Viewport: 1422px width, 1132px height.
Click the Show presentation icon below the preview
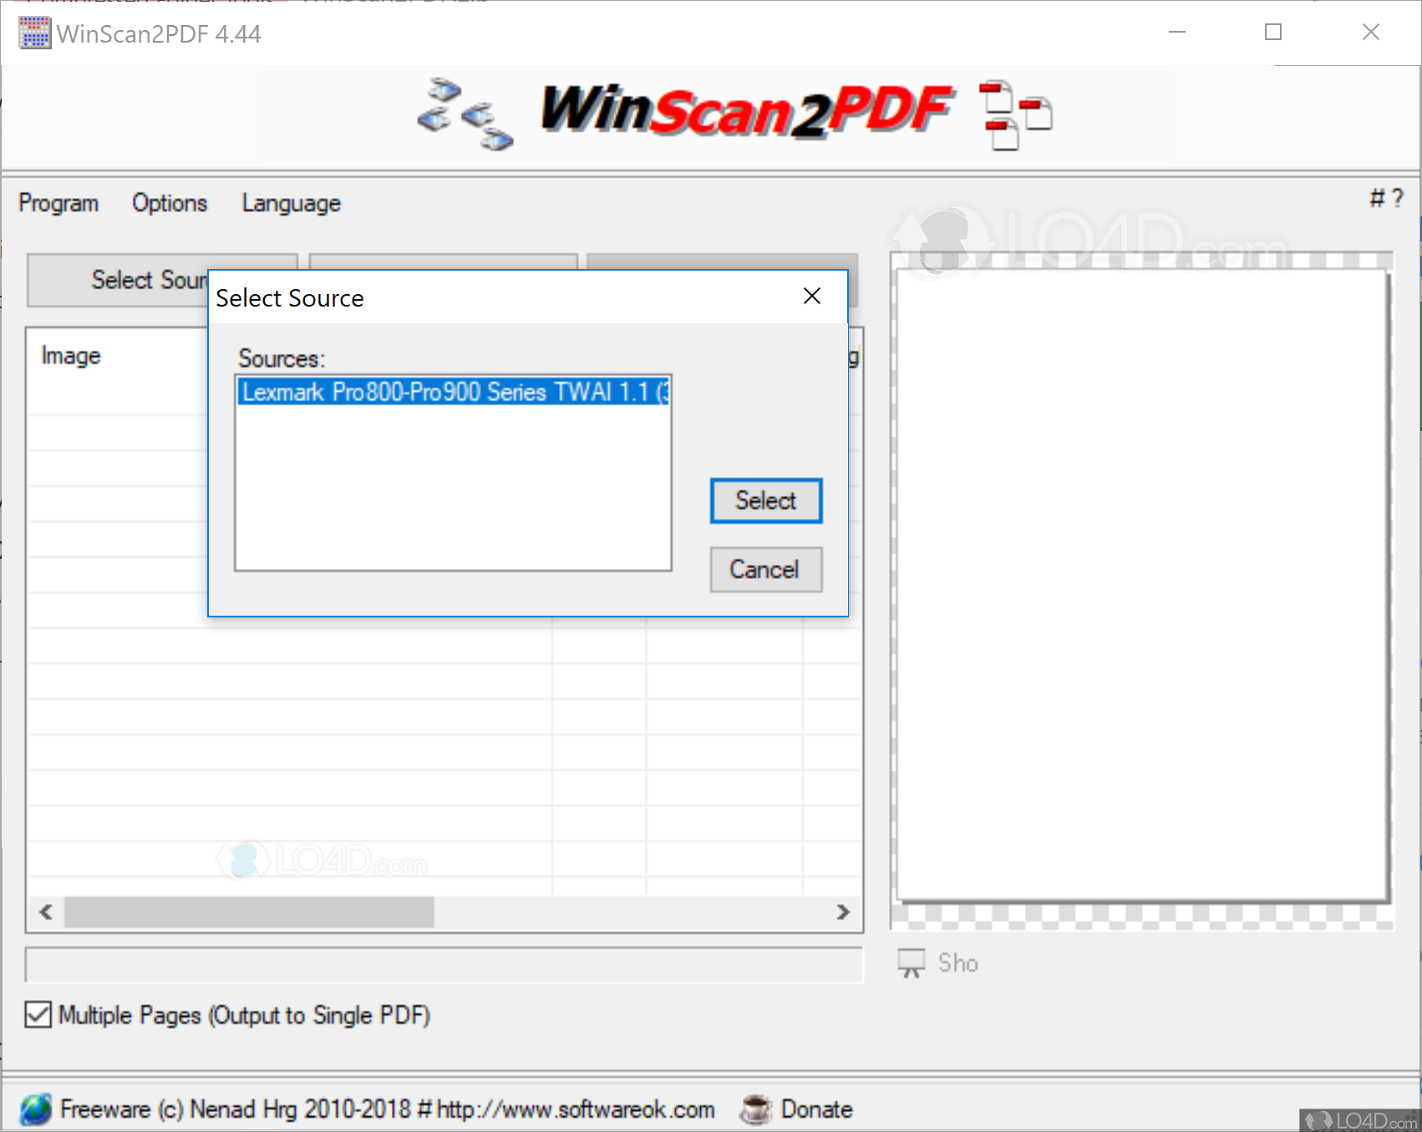click(x=912, y=963)
